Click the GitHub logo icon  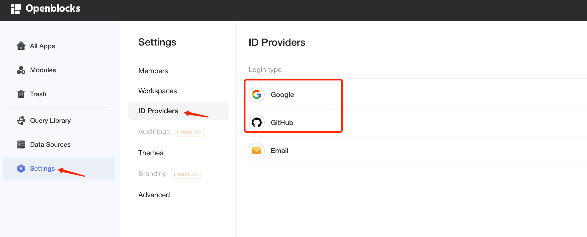256,122
